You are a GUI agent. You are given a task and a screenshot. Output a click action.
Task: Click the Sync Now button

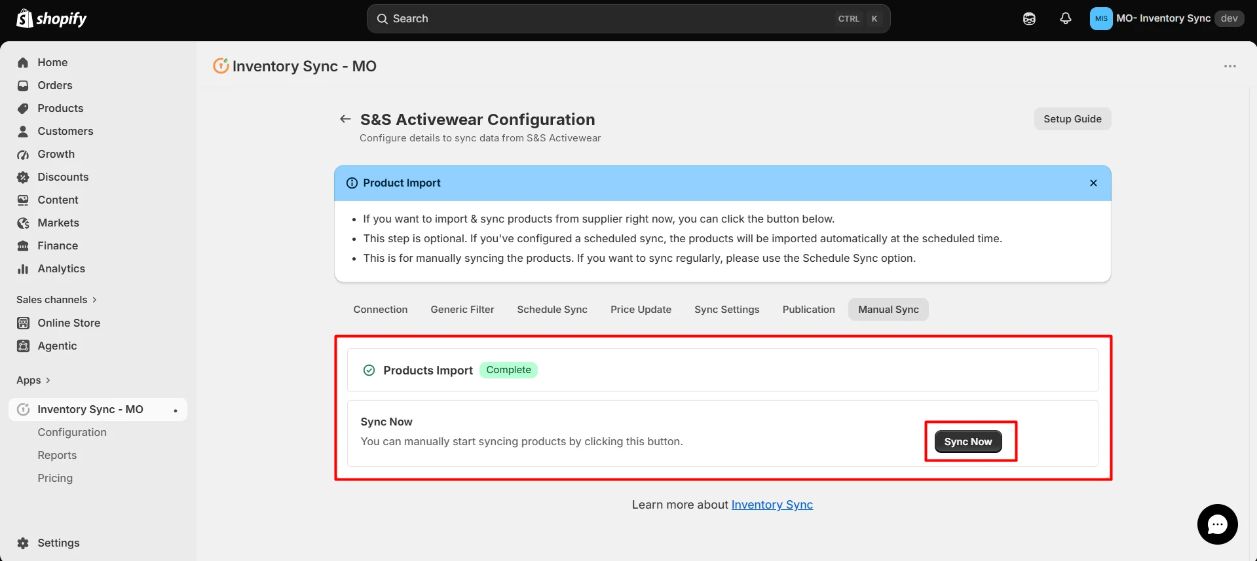(968, 442)
